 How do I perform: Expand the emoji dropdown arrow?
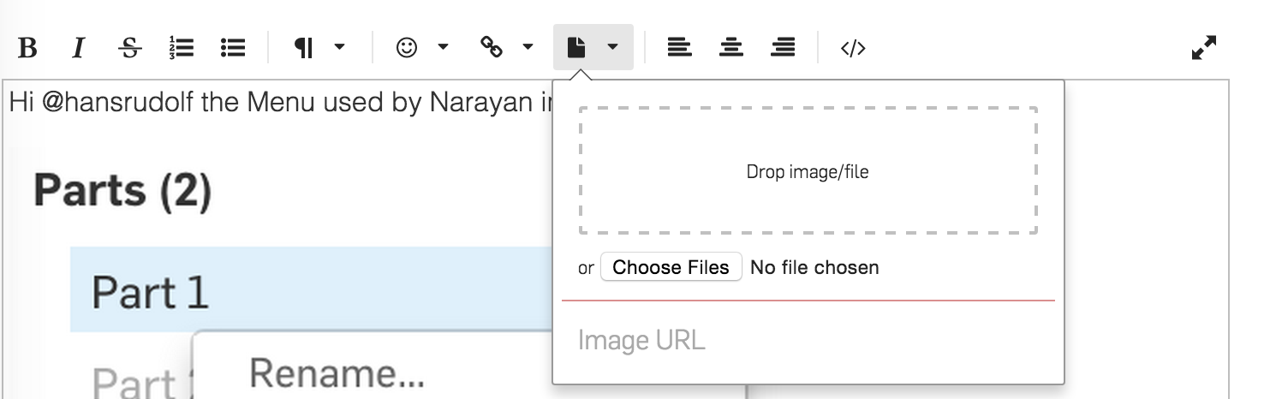coord(443,47)
